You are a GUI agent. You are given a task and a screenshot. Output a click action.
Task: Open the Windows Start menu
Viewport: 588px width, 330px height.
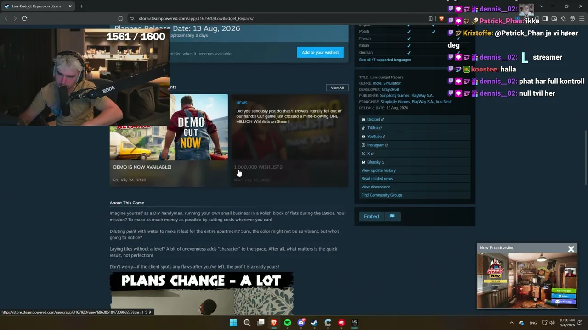233,323
